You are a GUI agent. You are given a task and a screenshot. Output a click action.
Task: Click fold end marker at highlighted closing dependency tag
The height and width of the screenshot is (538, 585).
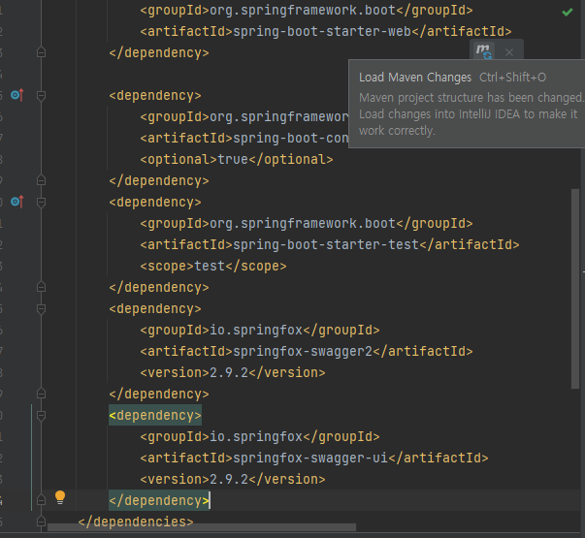(x=41, y=500)
